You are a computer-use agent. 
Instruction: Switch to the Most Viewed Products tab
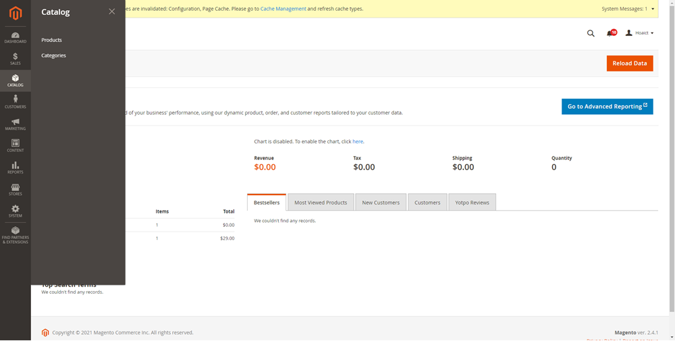321,203
